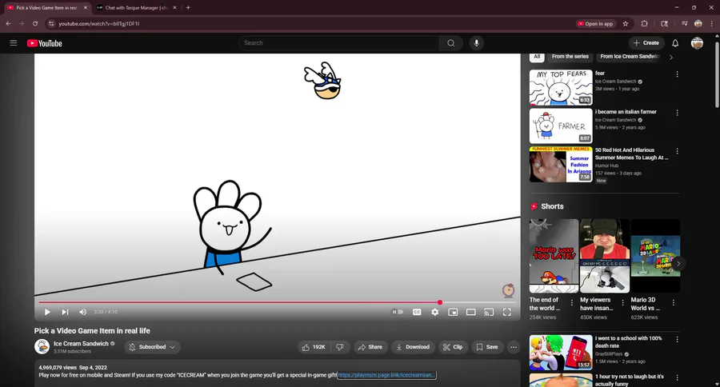Like the video with 192K likes
The image size is (720, 387).
[314, 347]
